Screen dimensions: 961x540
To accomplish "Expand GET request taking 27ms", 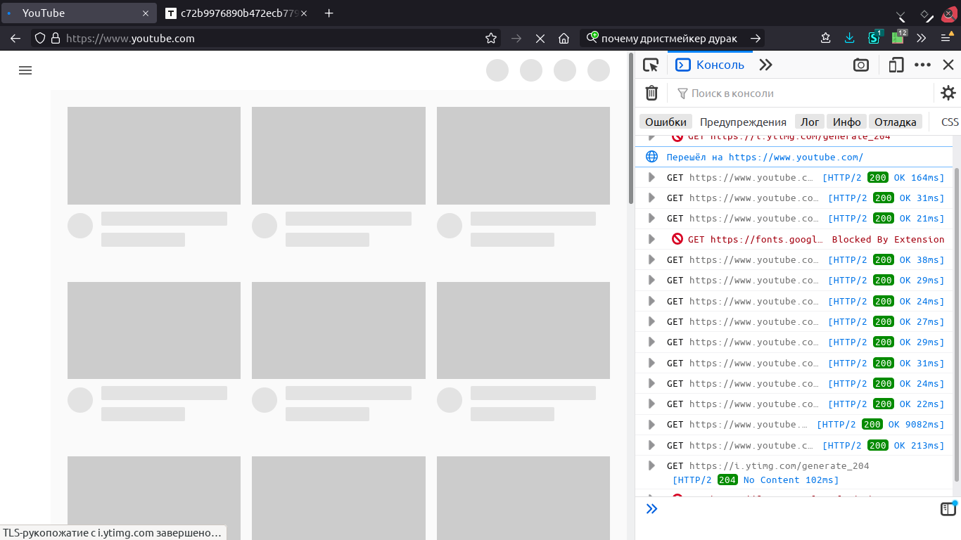I will [651, 321].
